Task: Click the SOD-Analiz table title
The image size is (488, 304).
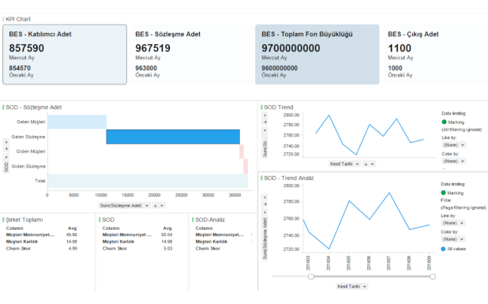Action: 210,220
